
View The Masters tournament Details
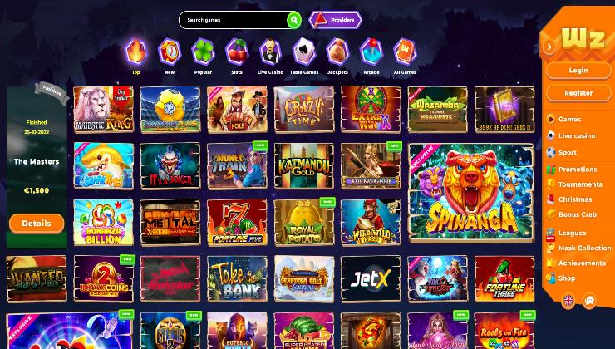(37, 224)
